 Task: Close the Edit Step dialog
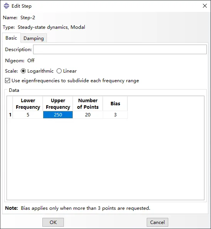point(204,6)
